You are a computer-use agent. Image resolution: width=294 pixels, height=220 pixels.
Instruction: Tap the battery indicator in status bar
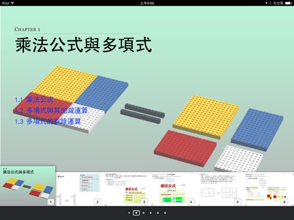pyautogui.click(x=288, y=3)
